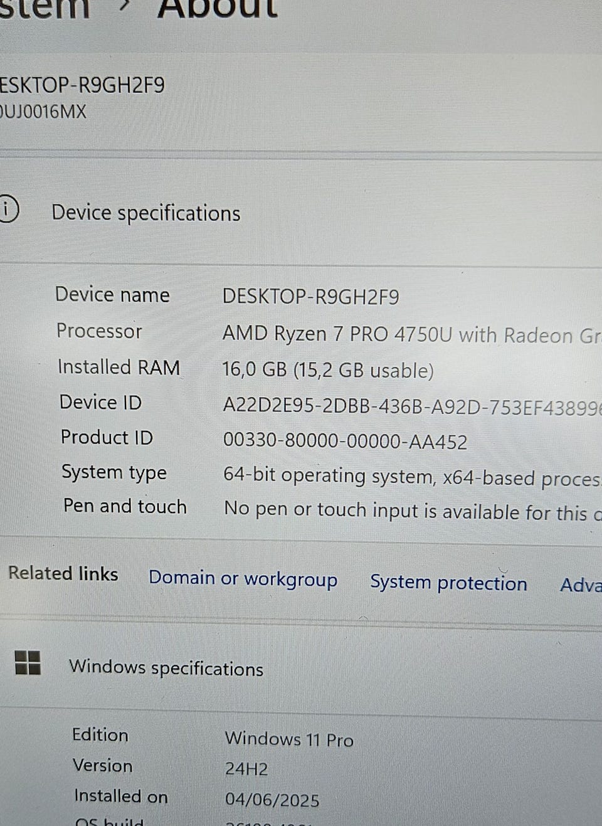The width and height of the screenshot is (602, 826).
Task: Select the 16,0 GB (15,2 GB usable) value
Action: click(x=328, y=370)
